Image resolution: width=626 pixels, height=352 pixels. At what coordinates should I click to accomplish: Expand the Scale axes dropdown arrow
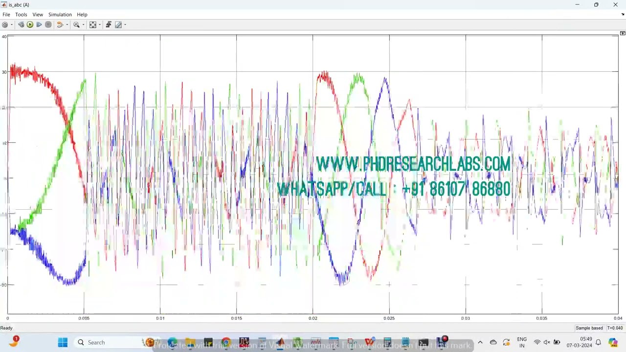pyautogui.click(x=99, y=24)
